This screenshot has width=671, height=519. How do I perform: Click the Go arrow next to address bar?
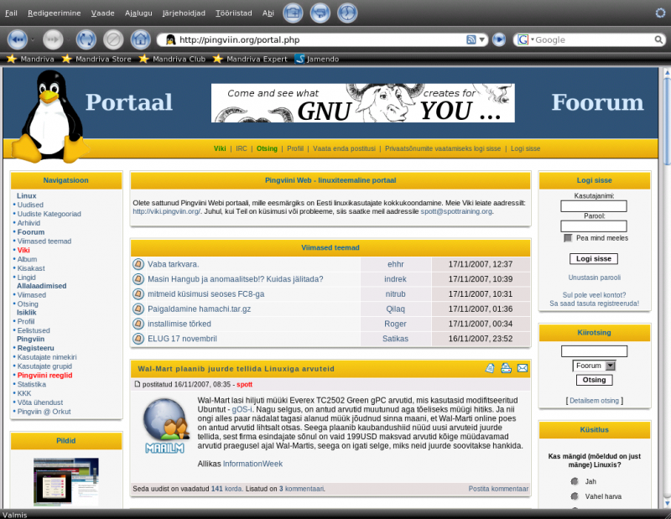click(498, 39)
